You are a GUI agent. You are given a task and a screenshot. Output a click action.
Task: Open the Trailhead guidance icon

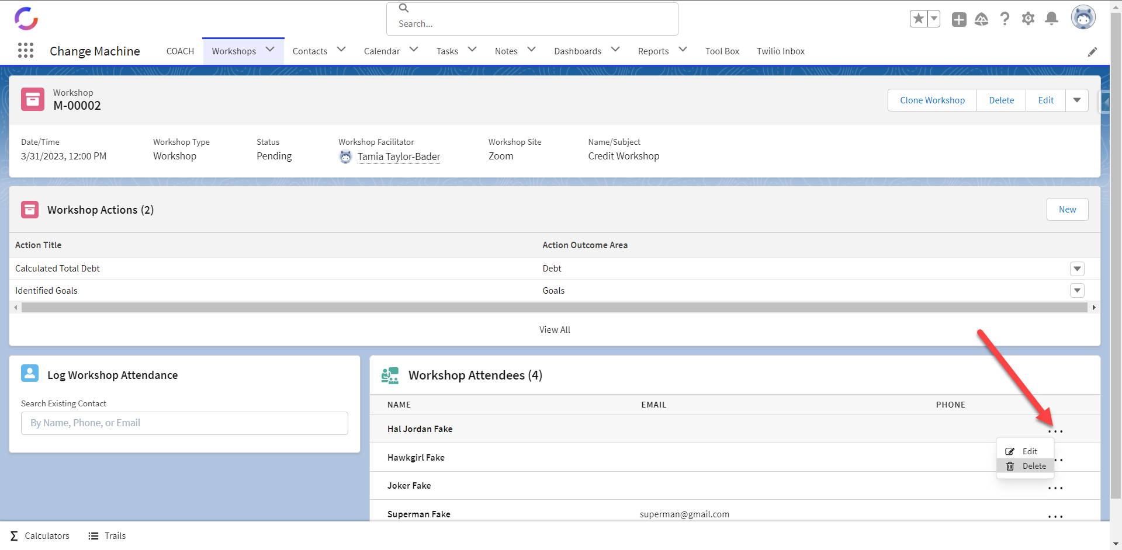982,19
